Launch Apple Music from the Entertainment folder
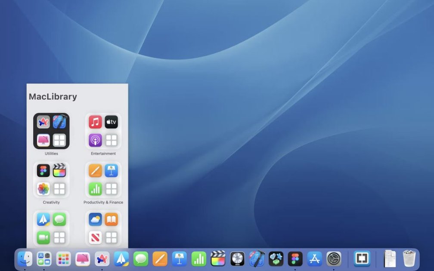 [95, 122]
